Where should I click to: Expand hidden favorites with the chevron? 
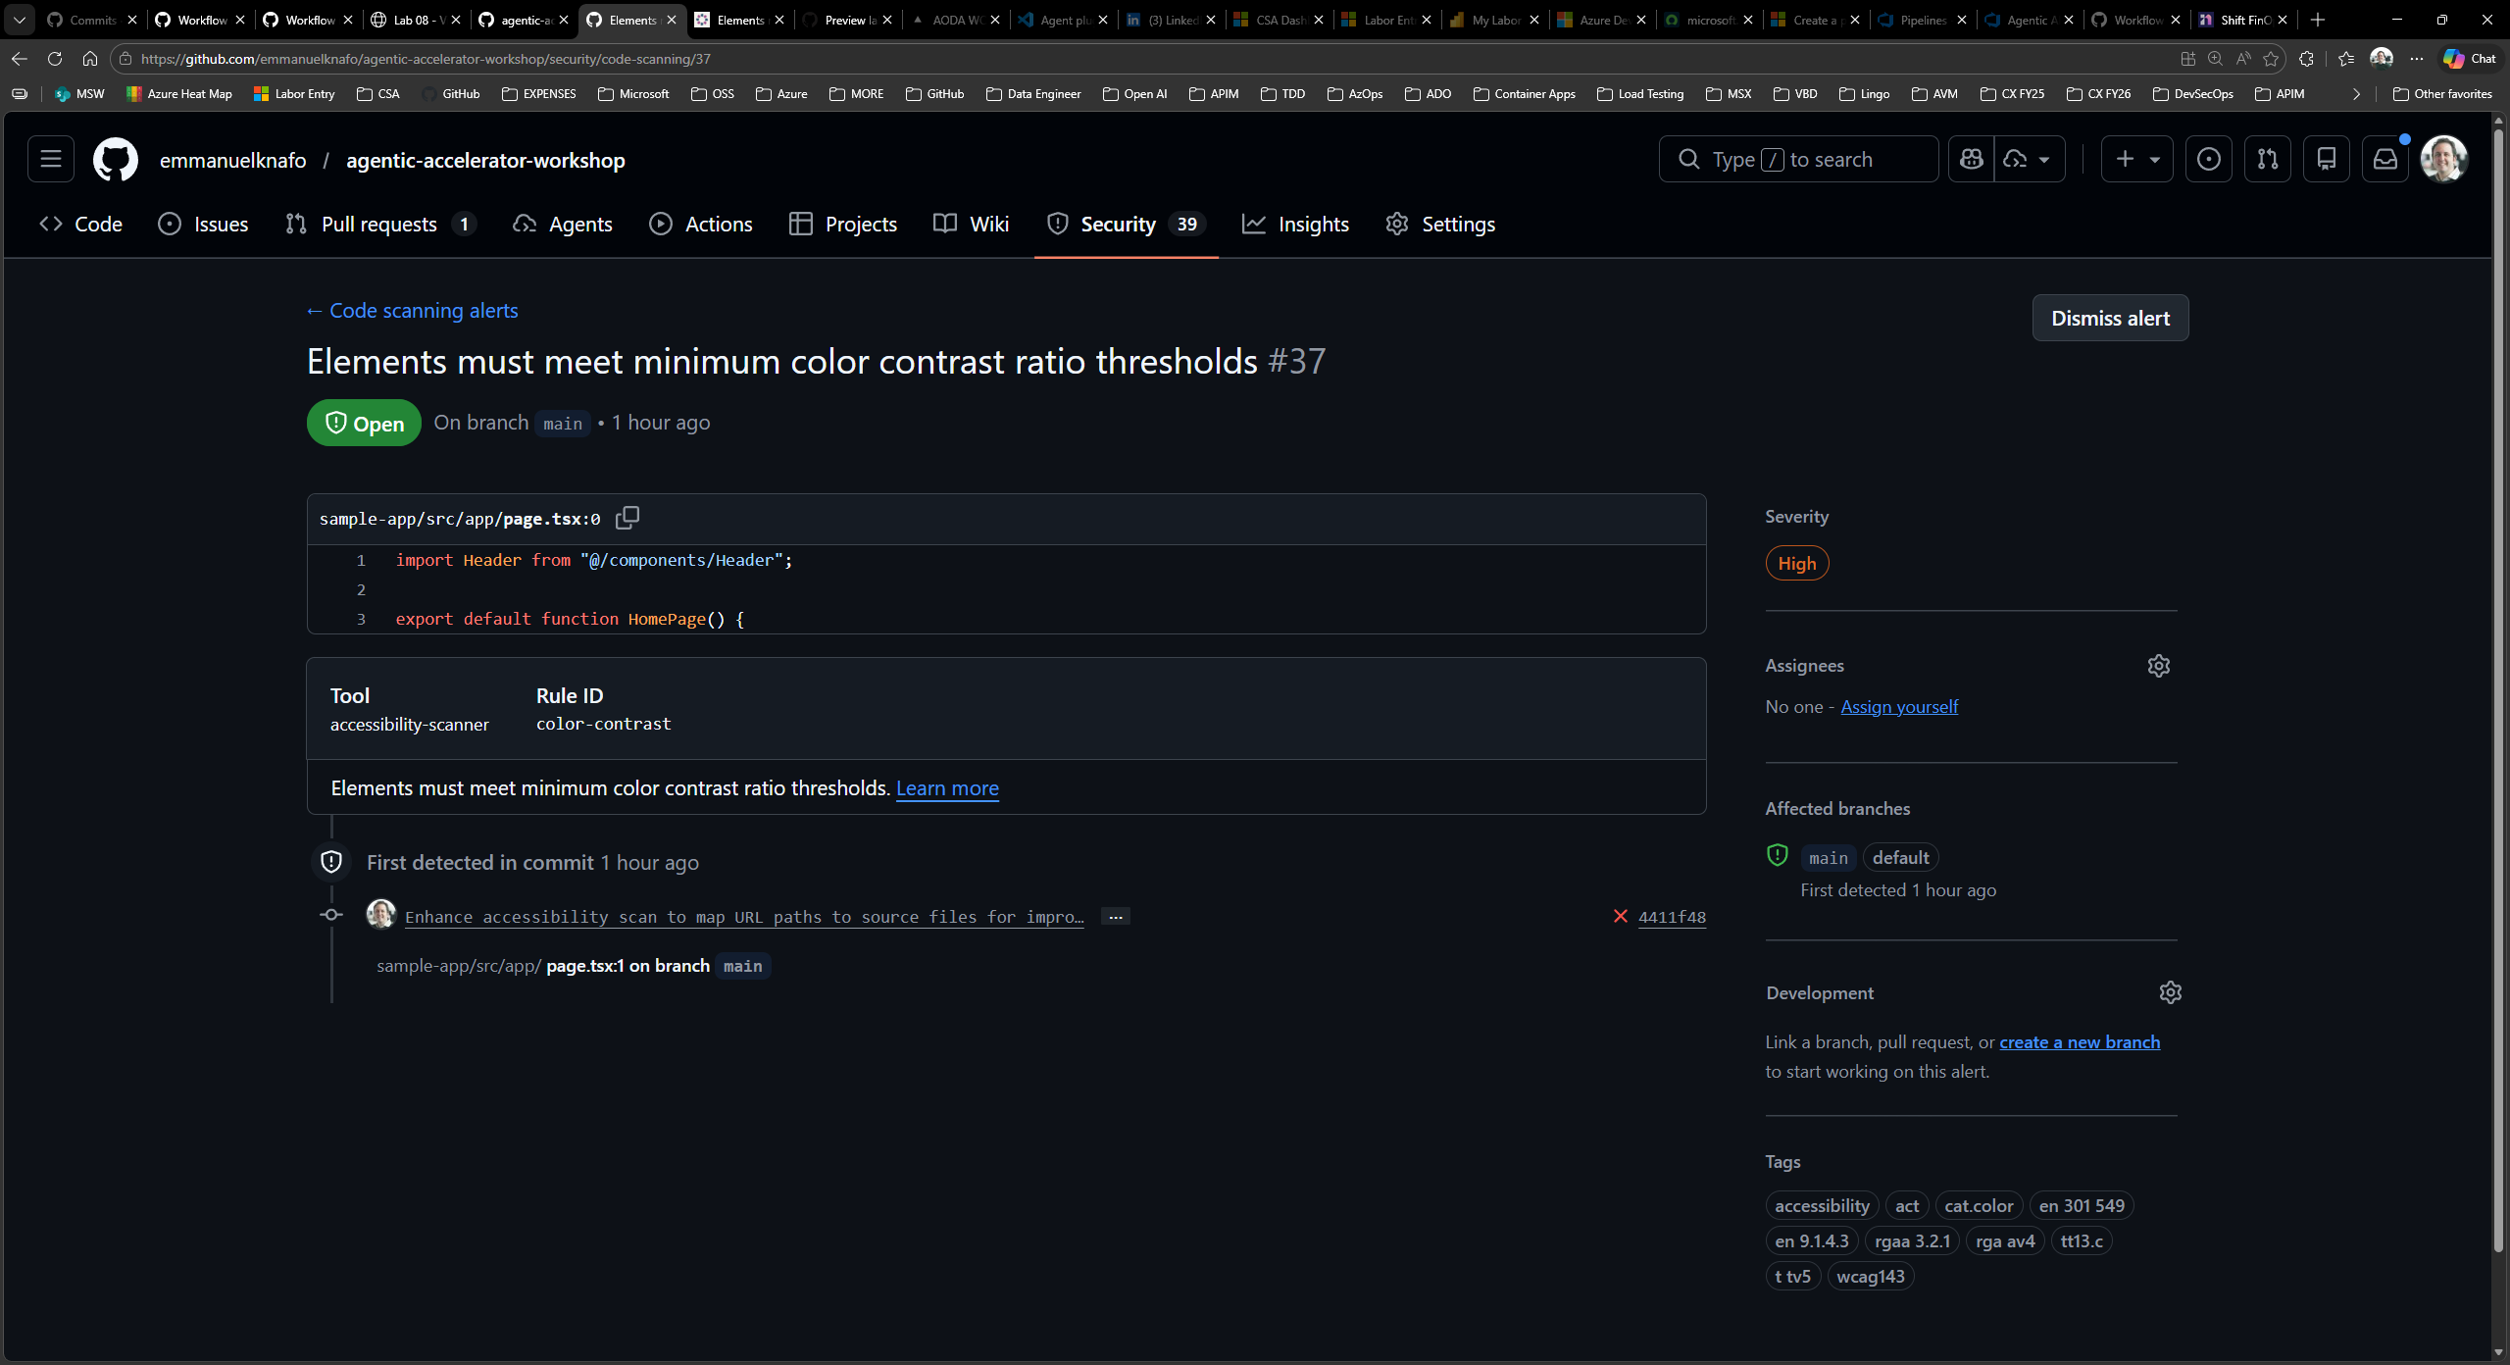(x=2355, y=93)
